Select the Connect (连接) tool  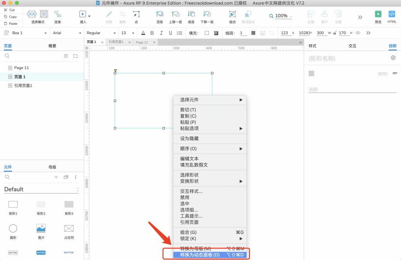[58, 14]
